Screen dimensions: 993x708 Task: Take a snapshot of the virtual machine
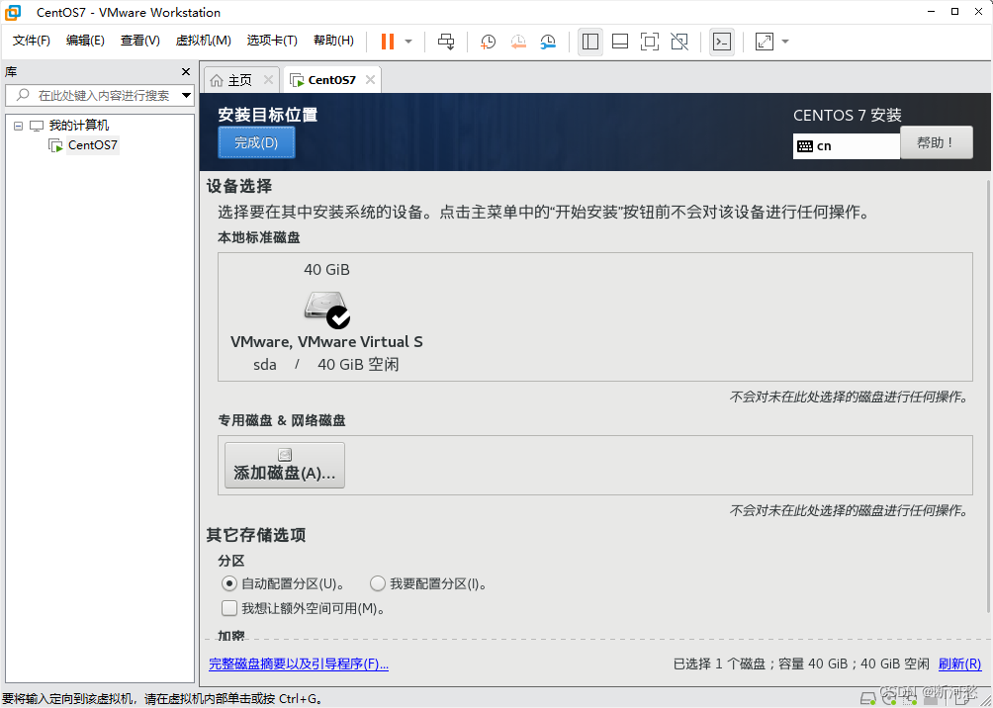489,42
